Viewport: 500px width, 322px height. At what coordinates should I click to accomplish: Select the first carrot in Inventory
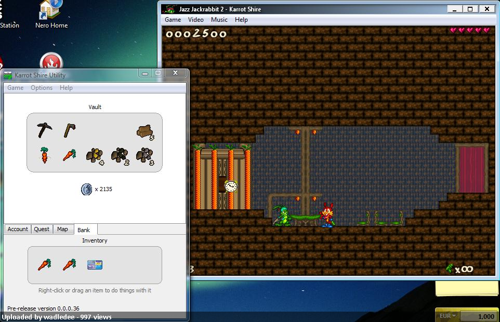point(44,265)
